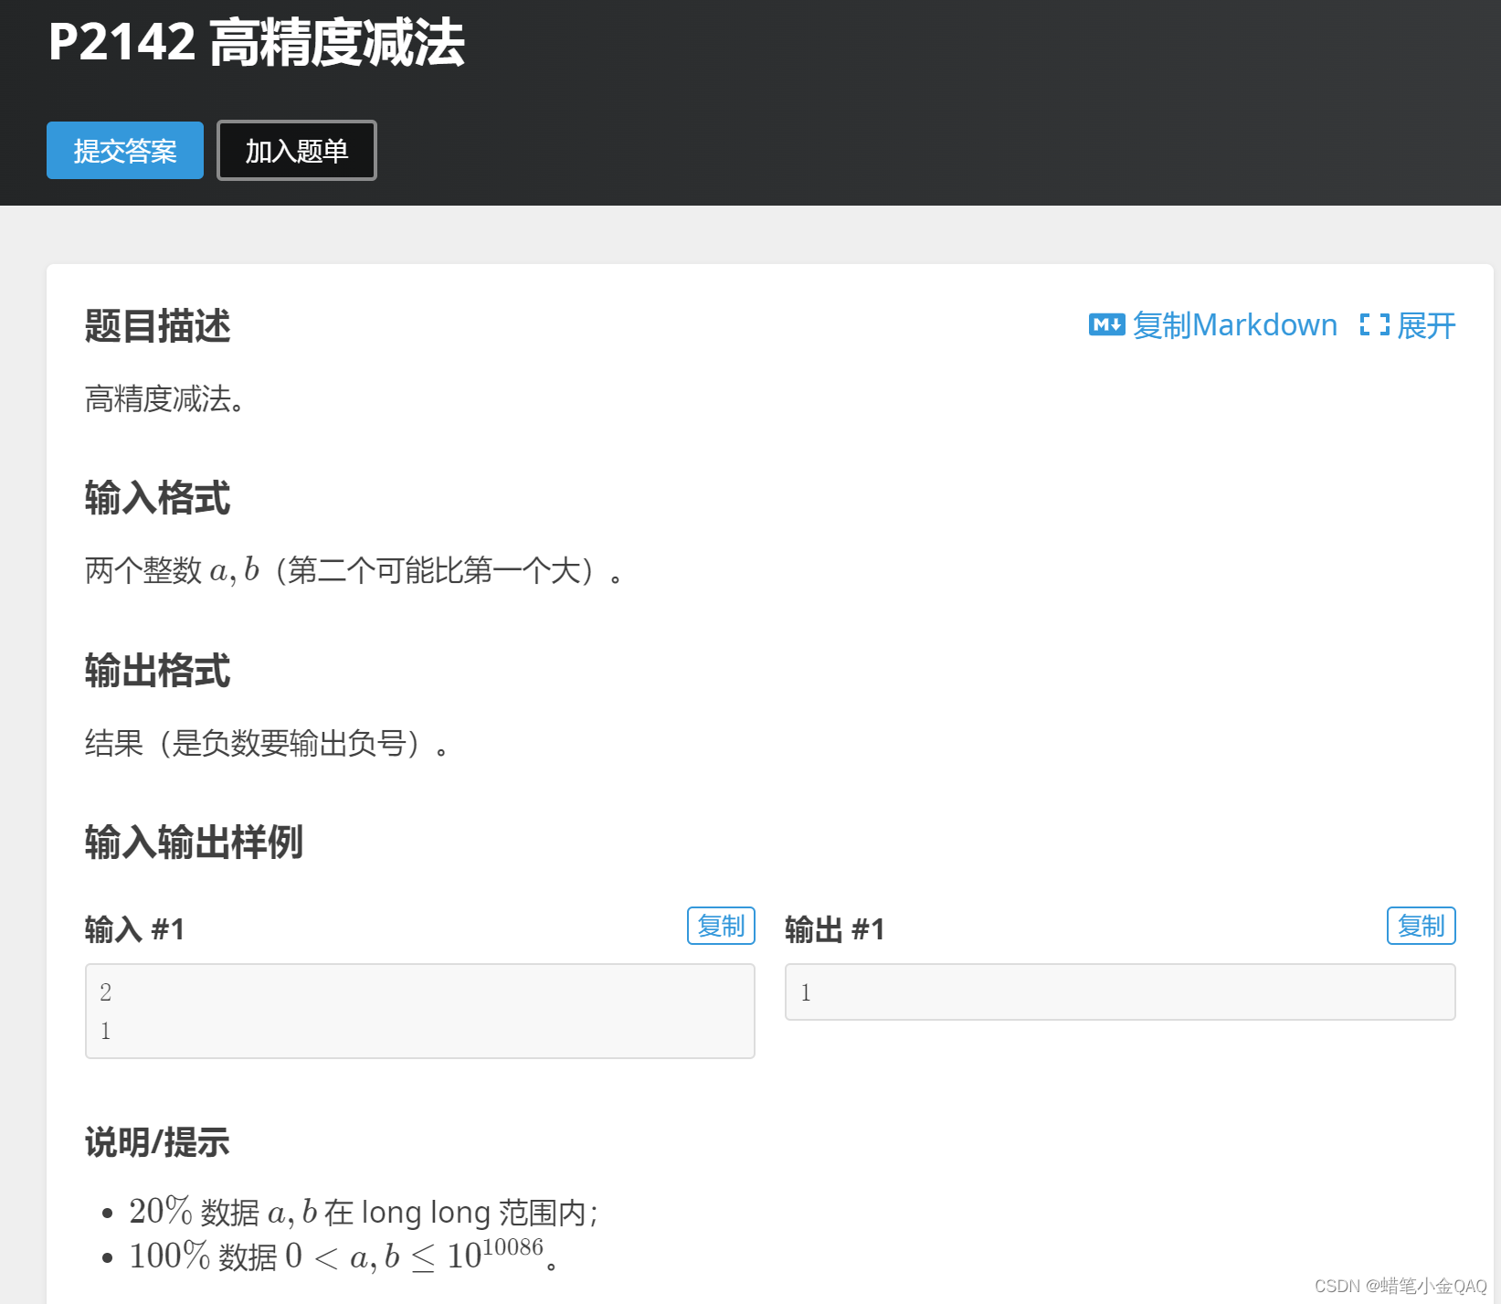Click the text 高精度减法。 in the description
The image size is (1501, 1304).
tap(164, 399)
